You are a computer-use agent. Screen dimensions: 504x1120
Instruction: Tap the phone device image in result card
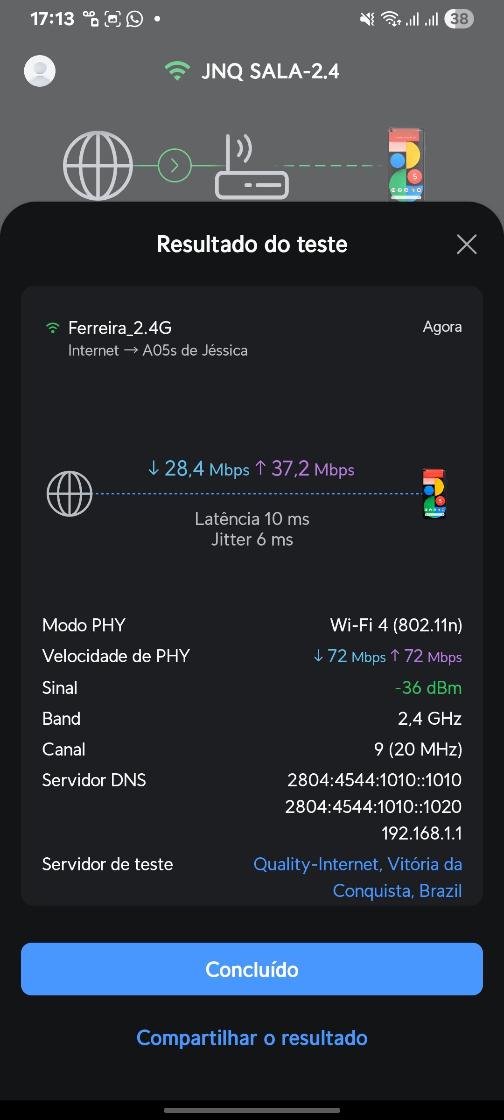[x=434, y=494]
